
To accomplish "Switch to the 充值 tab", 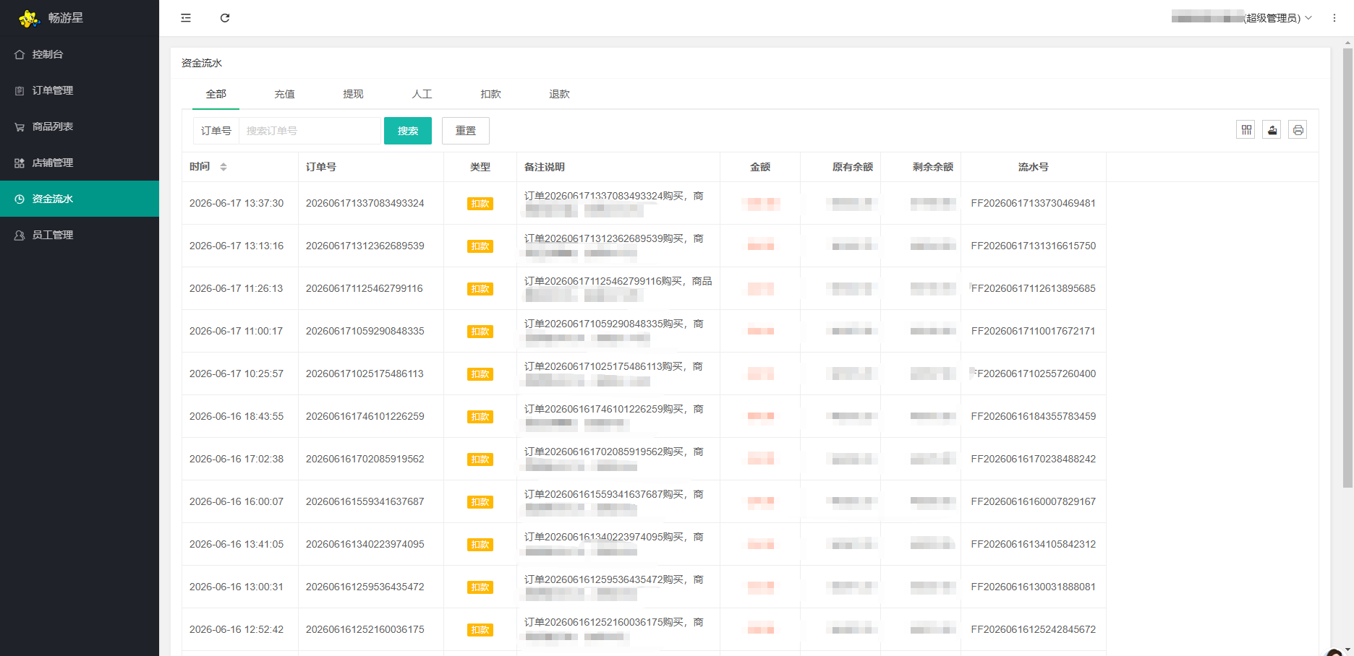I will click(284, 94).
